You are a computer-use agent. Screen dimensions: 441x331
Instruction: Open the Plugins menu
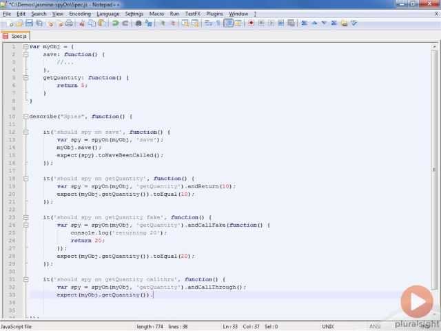[x=214, y=14]
